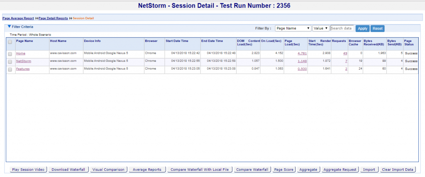
Task: Open the Value dropdown
Action: (x=321, y=29)
